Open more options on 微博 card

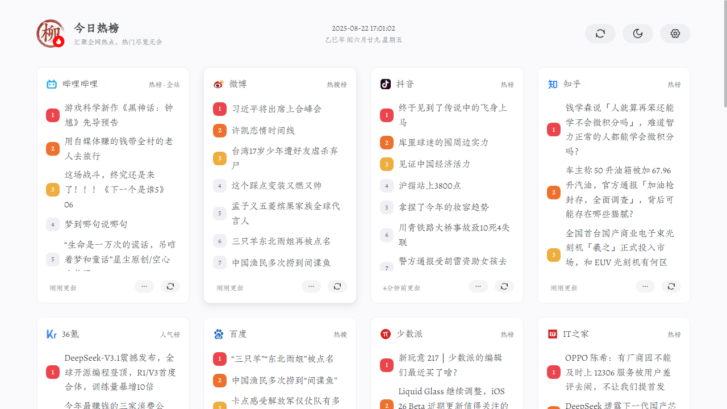click(311, 286)
